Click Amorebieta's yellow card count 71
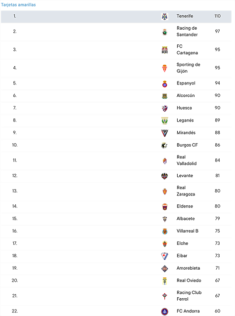This screenshot has width=235, height=316. (x=217, y=268)
